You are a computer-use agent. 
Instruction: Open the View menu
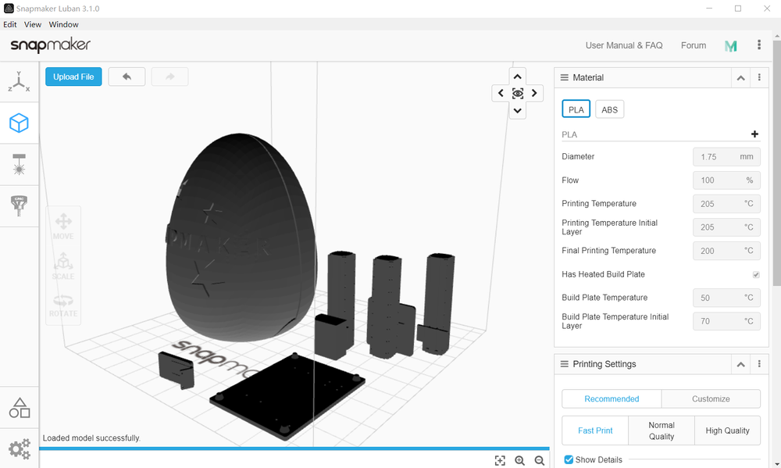(x=33, y=24)
